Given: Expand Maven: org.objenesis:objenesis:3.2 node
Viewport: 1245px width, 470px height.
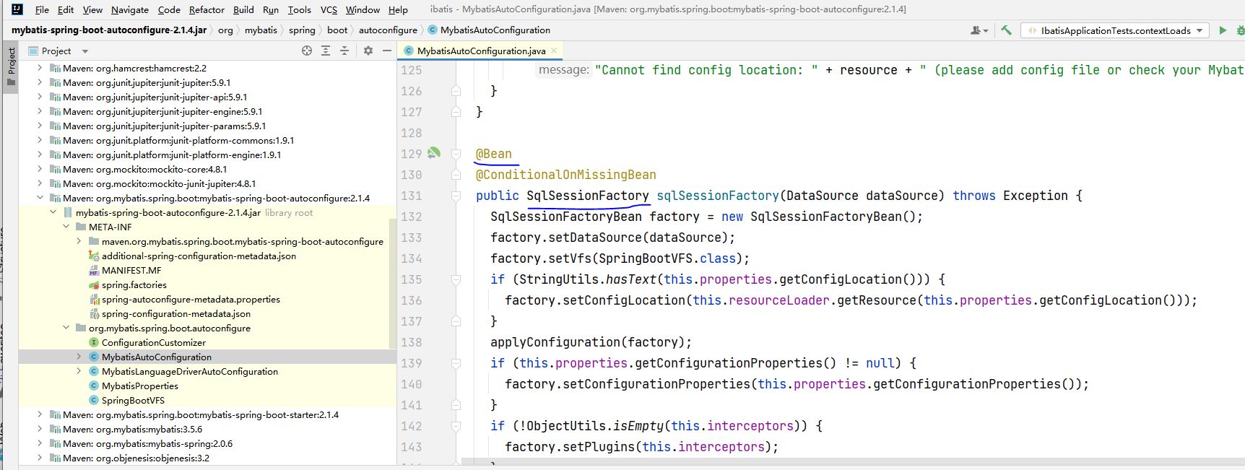Looking at the screenshot, I should point(39,458).
